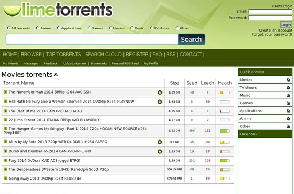
Task: Open the Movies torrents RSS feed icon
Action: coord(56,75)
